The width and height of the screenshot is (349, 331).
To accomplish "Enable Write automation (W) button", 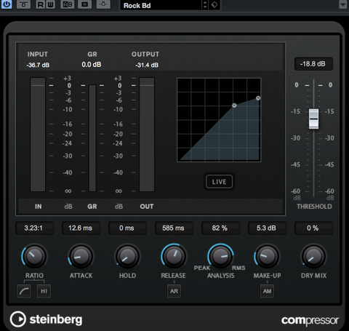I will (x=50, y=4).
